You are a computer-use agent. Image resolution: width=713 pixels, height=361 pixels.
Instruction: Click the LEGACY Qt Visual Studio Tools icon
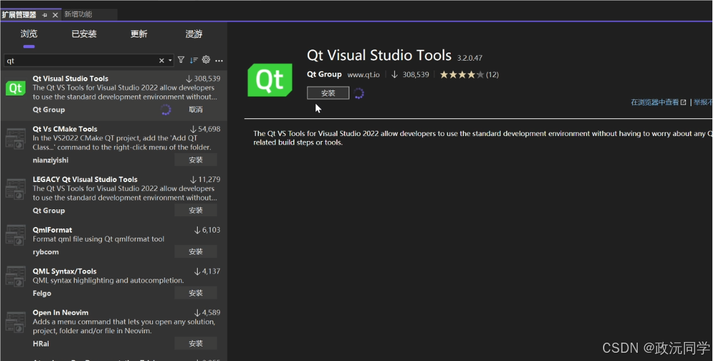tap(15, 189)
